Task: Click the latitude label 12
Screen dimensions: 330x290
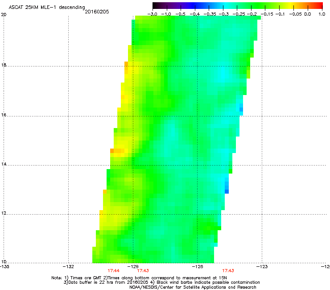Action: (4, 213)
